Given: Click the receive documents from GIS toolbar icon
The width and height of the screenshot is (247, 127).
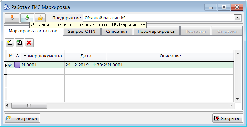Looking at the screenshot, I should click(x=12, y=18).
